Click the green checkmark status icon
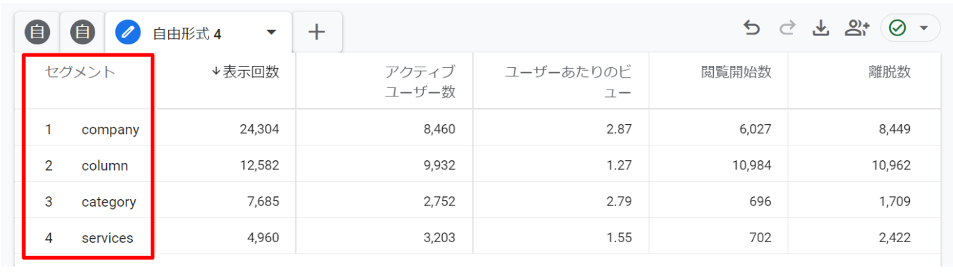Image resolution: width=953 pixels, height=272 pixels. (897, 28)
